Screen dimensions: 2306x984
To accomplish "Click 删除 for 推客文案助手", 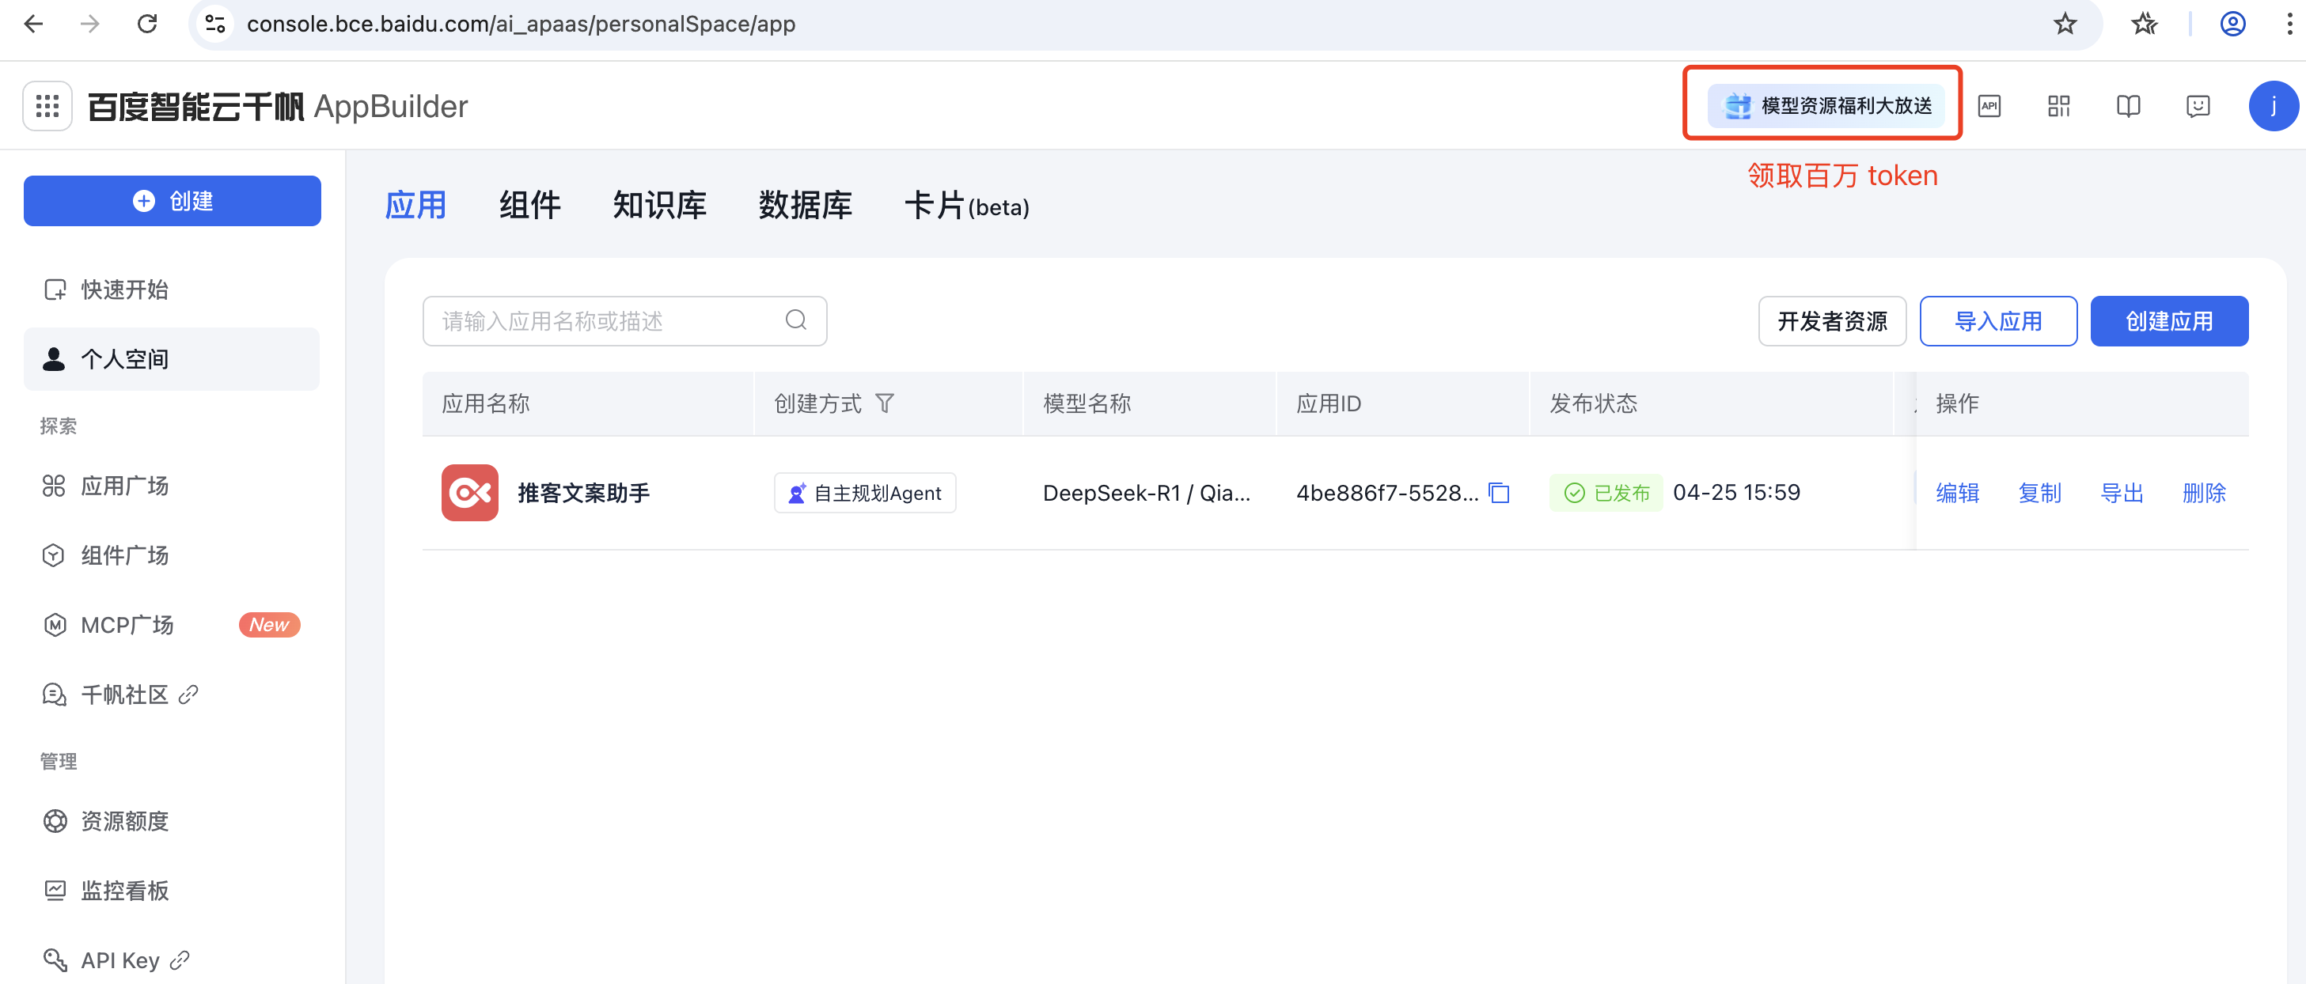I will [2204, 493].
